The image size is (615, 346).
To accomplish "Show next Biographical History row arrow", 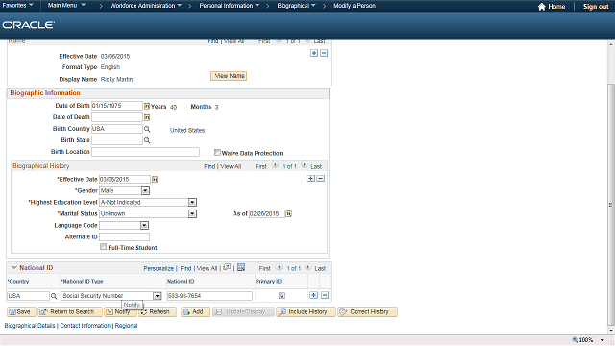I will (x=305, y=165).
